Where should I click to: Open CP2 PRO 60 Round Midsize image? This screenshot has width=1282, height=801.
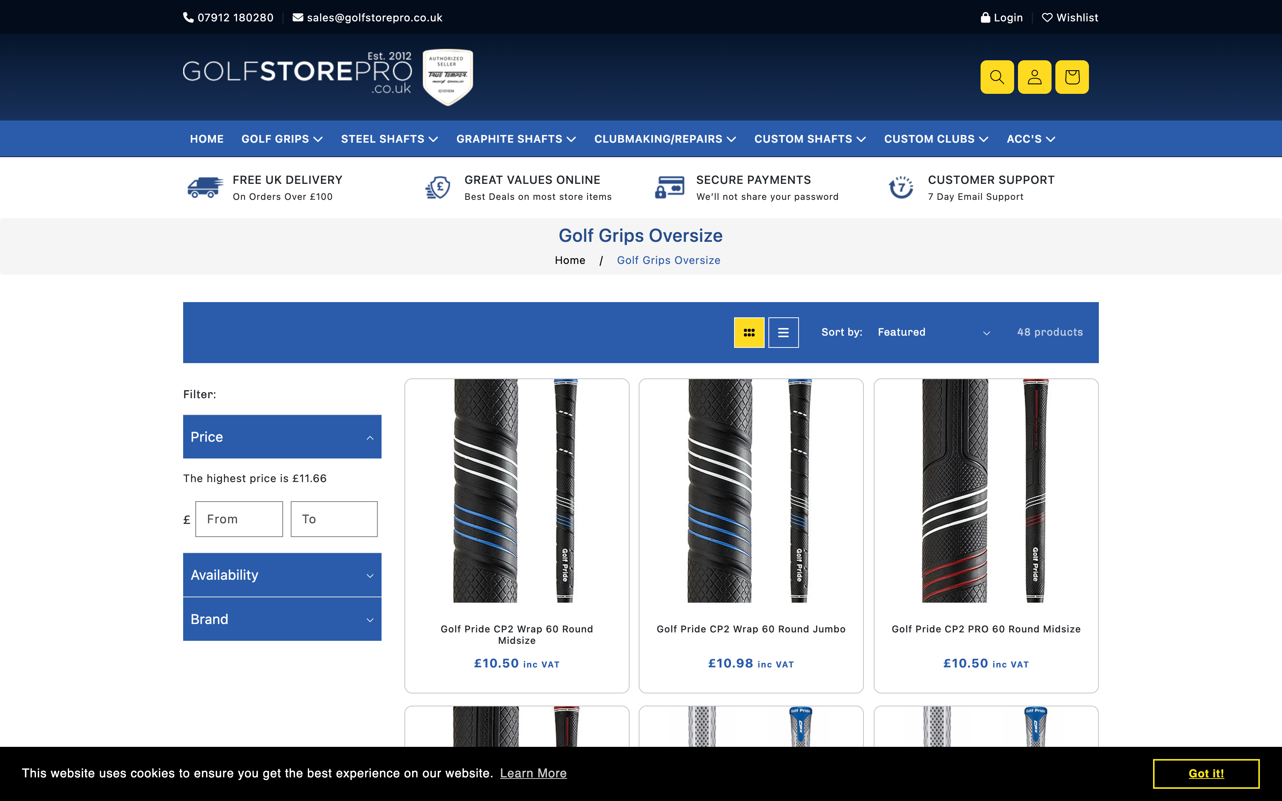click(986, 491)
